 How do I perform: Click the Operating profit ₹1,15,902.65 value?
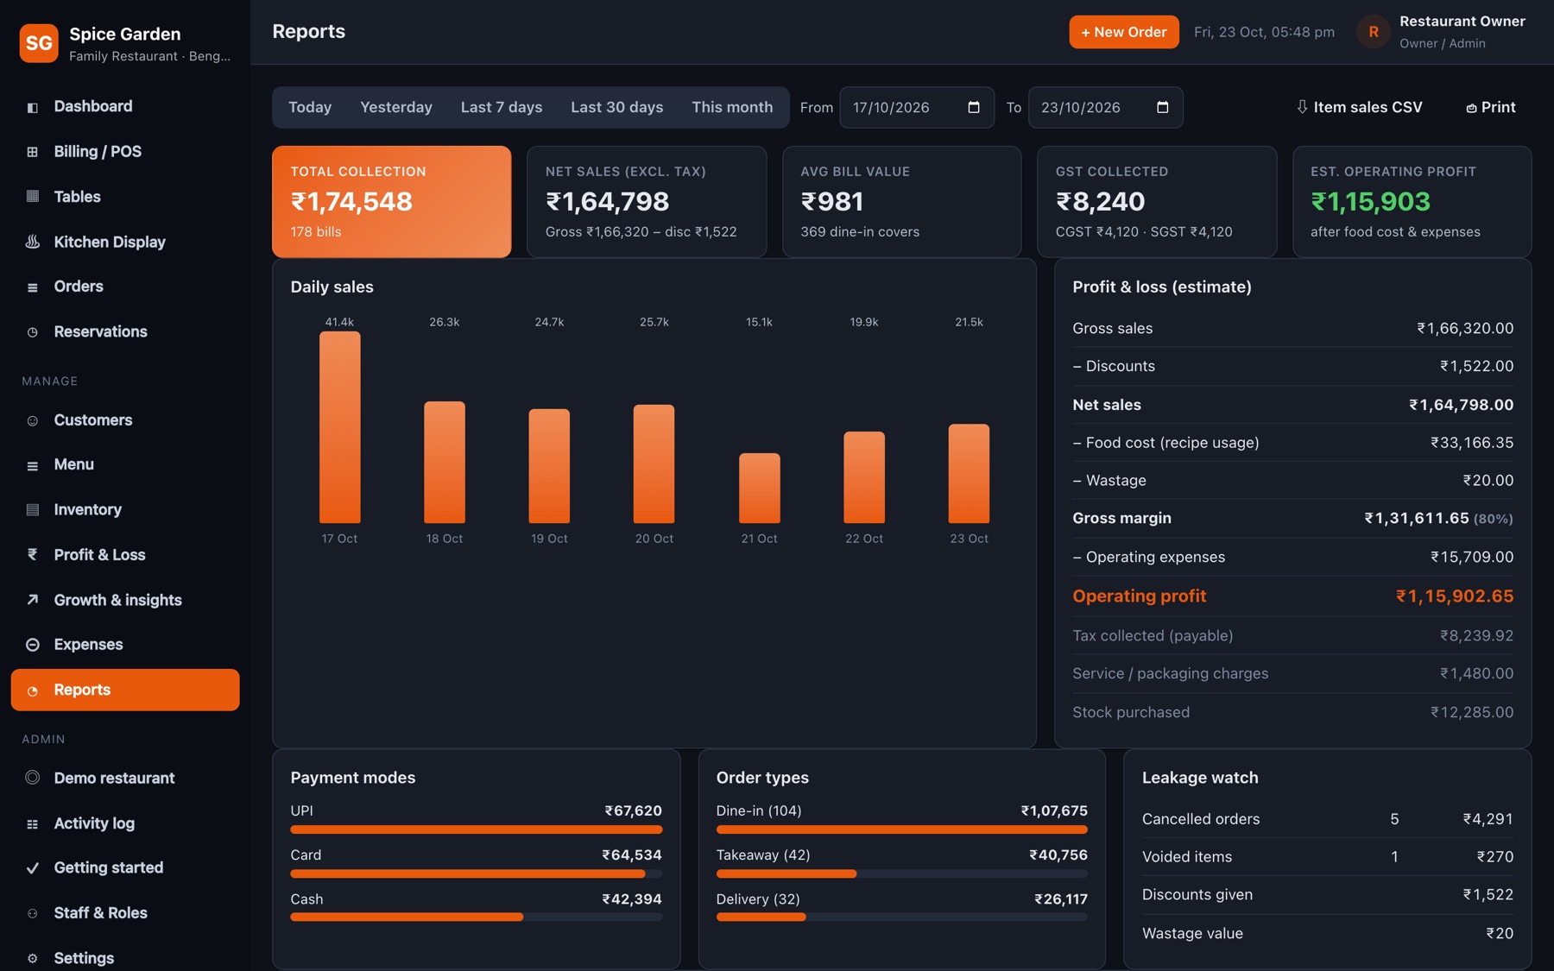pyautogui.click(x=1455, y=596)
